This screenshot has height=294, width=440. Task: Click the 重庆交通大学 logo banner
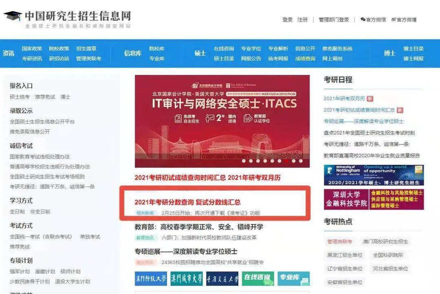(222, 279)
